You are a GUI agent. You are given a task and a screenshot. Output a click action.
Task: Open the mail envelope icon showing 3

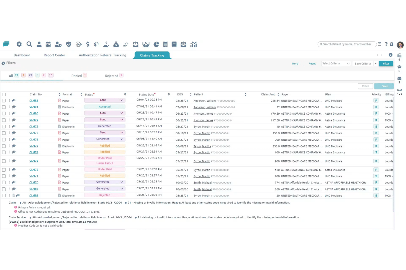click(399, 79)
